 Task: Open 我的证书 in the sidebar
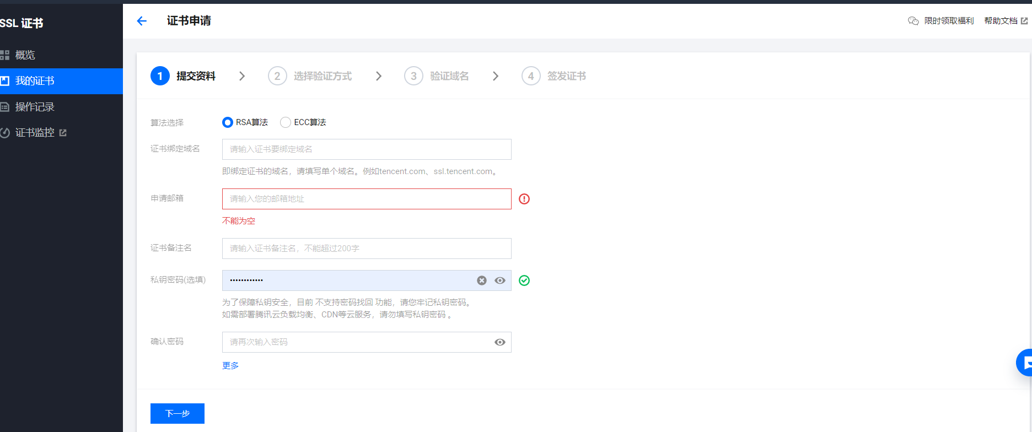[61, 81]
